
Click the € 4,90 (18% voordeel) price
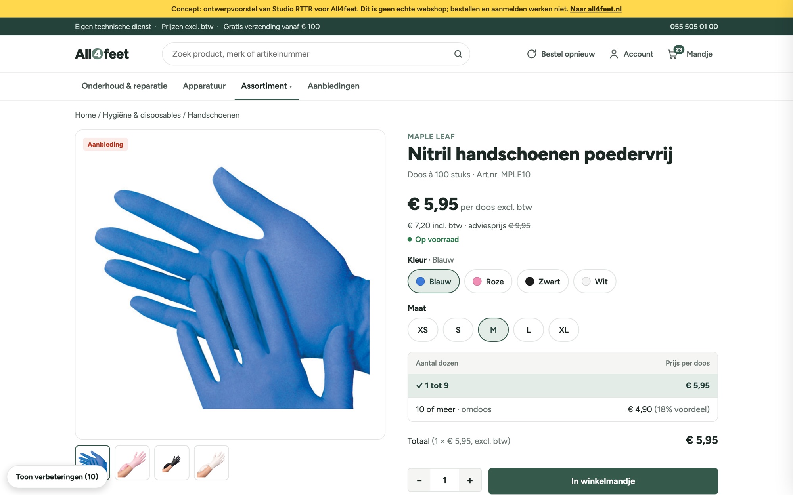(668, 409)
